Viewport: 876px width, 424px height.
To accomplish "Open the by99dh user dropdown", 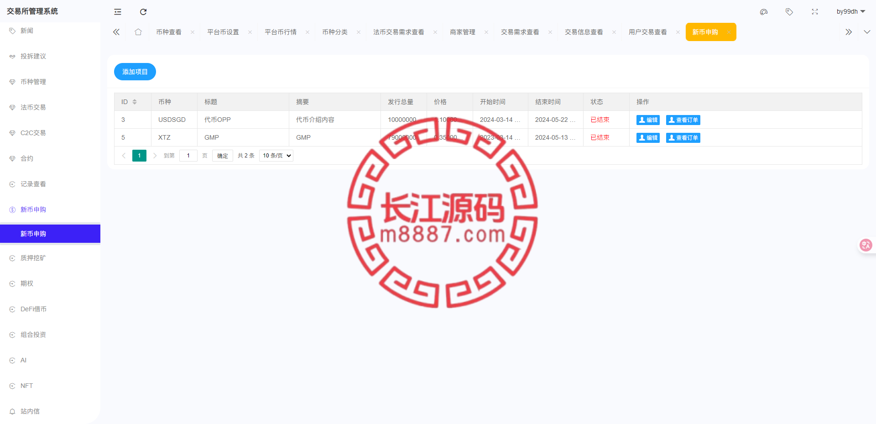I will (x=851, y=11).
